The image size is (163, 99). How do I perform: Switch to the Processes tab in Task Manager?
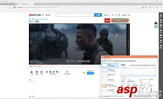pyautogui.click(x=104, y=61)
